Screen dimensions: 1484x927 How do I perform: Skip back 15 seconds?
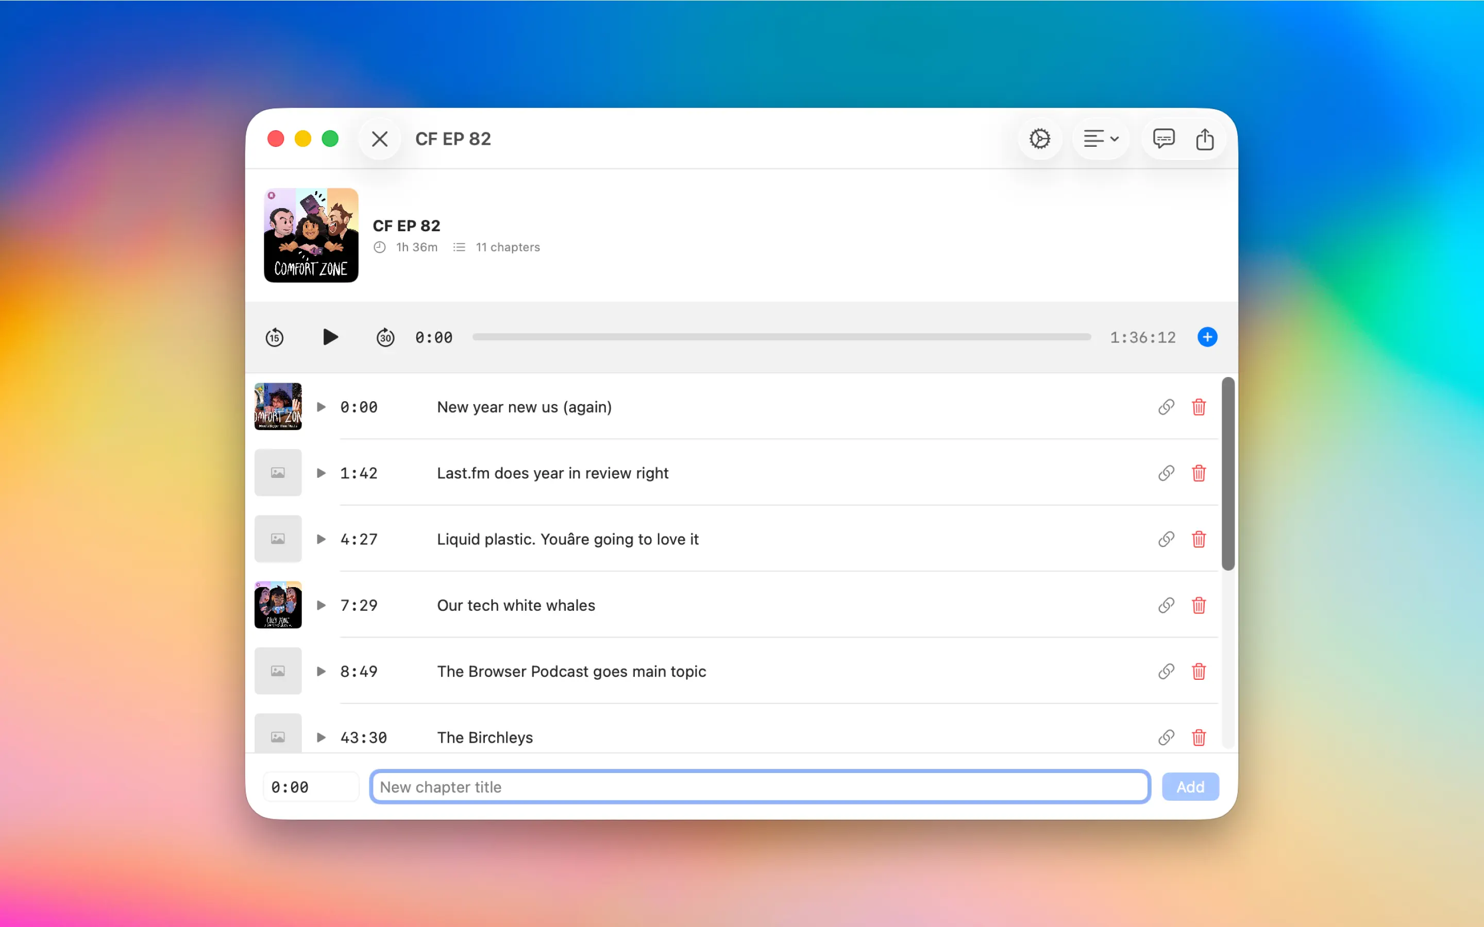tap(274, 337)
